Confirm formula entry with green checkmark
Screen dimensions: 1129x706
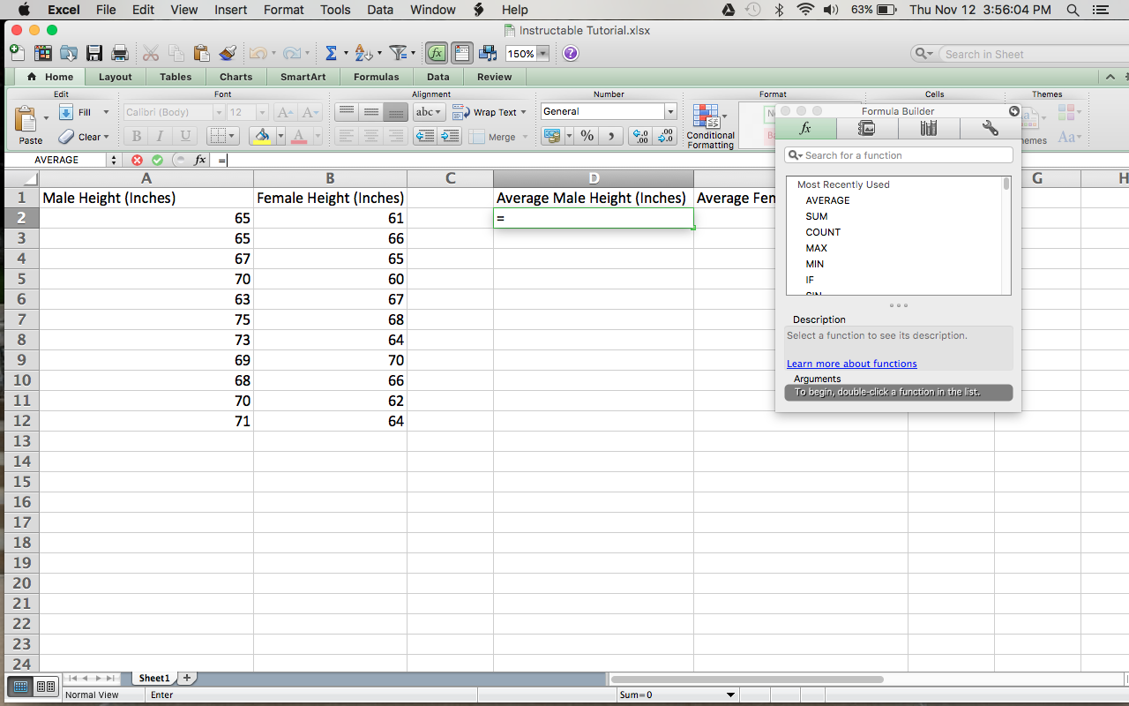click(157, 160)
